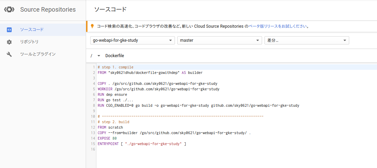Click the Dockerfile name in the breadcrumb
This screenshot has width=377, height=168.
click(115, 56)
